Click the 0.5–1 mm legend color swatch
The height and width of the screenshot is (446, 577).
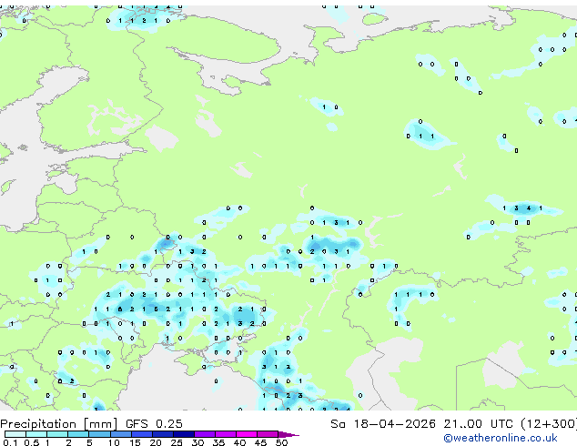[x=36, y=434]
